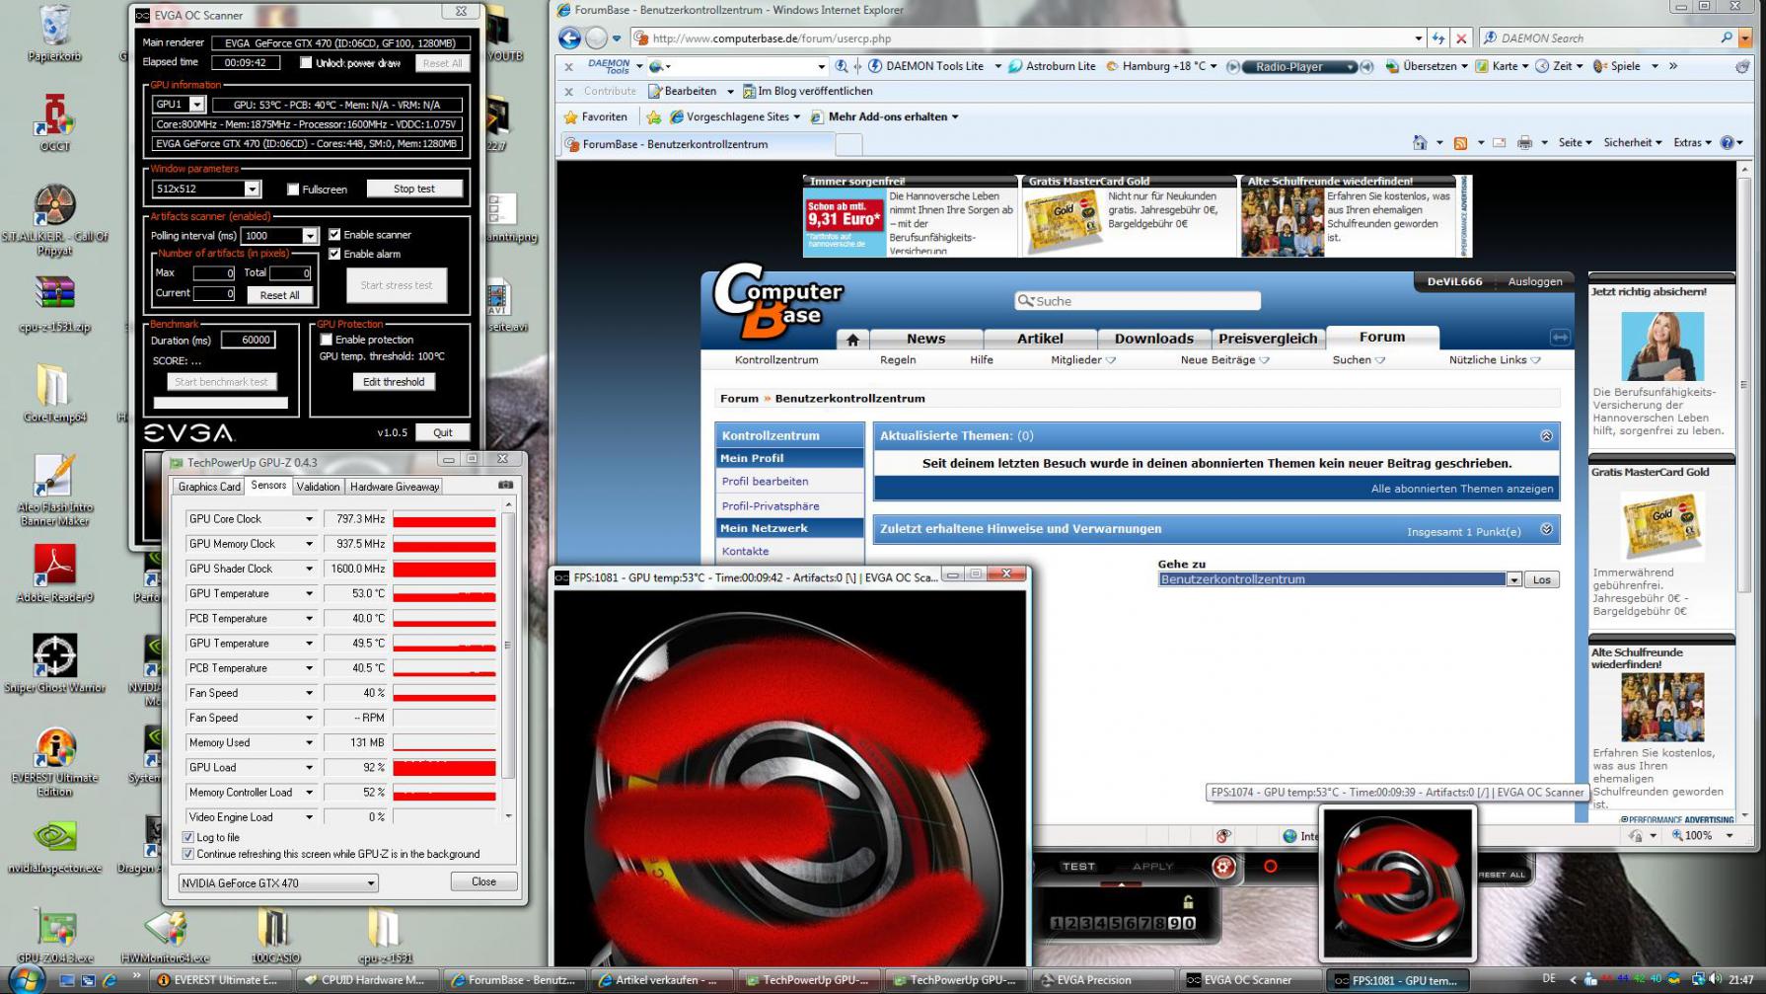This screenshot has width=1766, height=994.
Task: Open the polling interval 1000 dropdown
Action: click(310, 235)
